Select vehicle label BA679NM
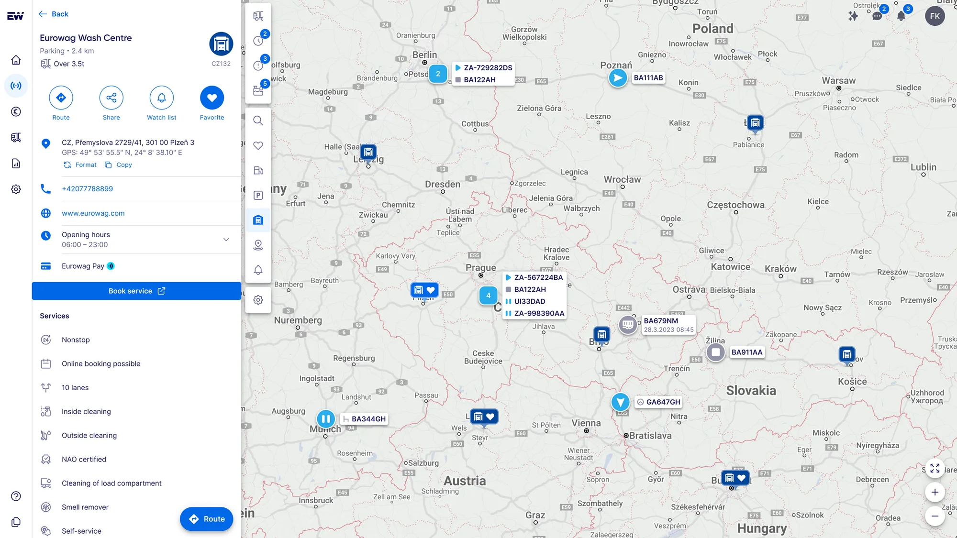This screenshot has width=957, height=538. [668, 325]
